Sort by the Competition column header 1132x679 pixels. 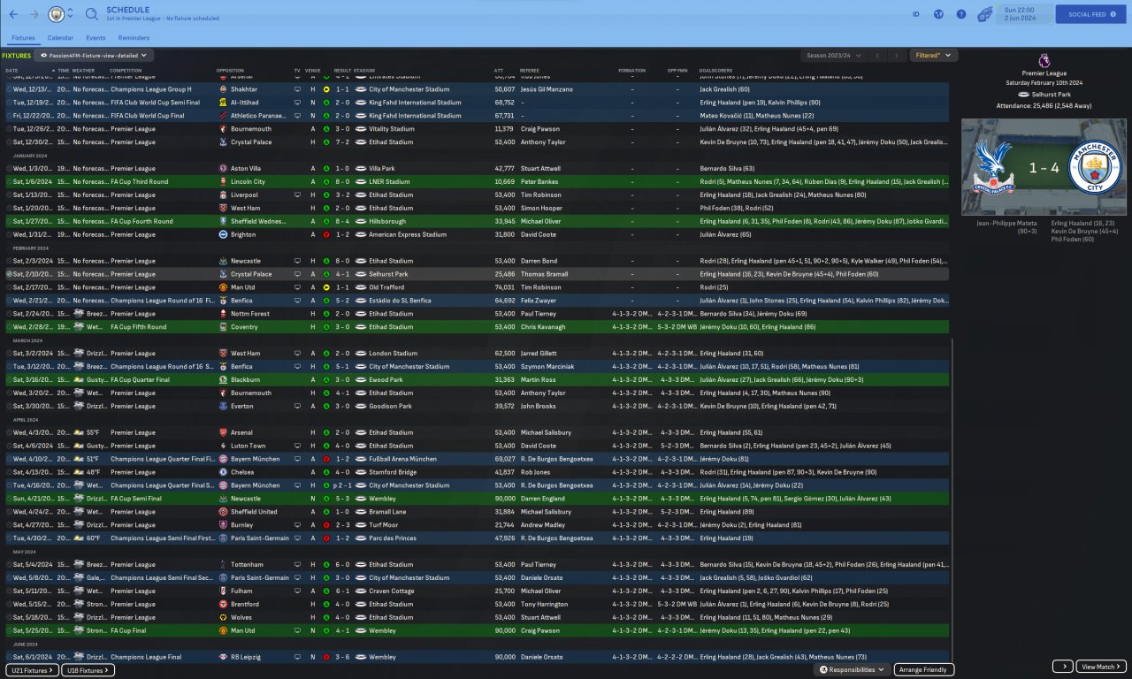[x=126, y=70]
